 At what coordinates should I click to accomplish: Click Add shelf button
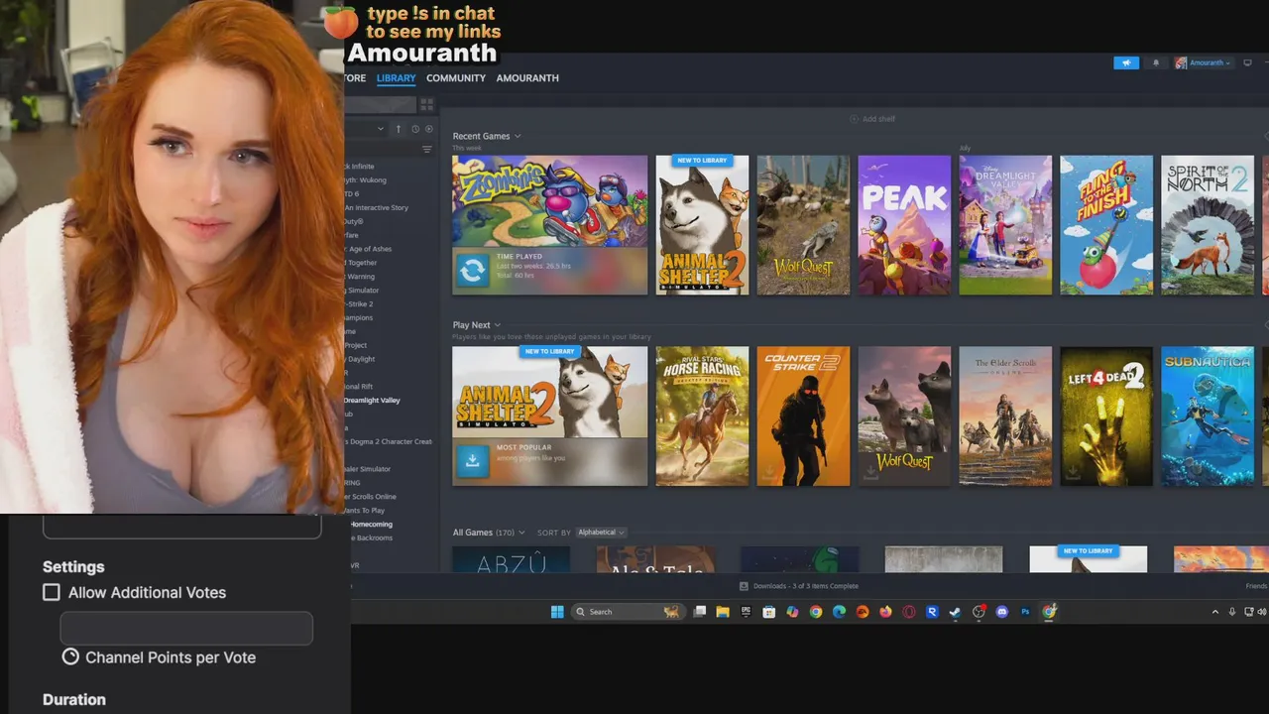click(872, 119)
